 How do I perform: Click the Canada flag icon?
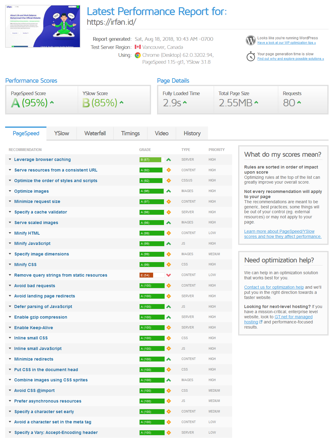pyautogui.click(x=138, y=47)
